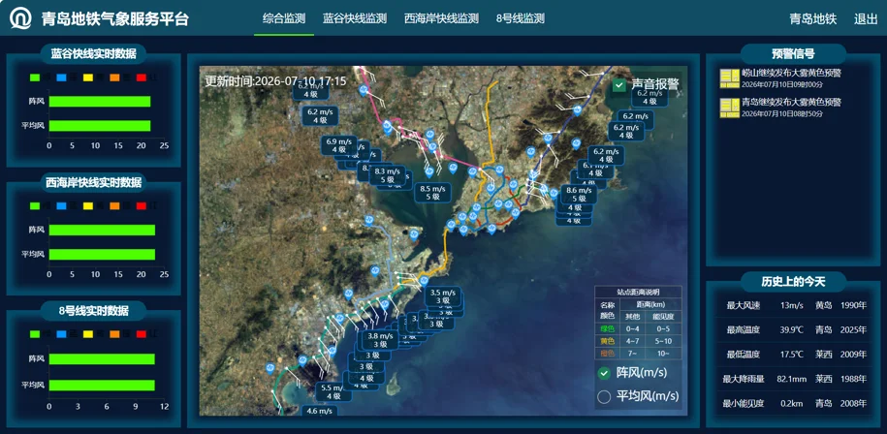887x434 pixels.
Task: Click the 黄色 row in distance legend
Action: tap(638, 341)
